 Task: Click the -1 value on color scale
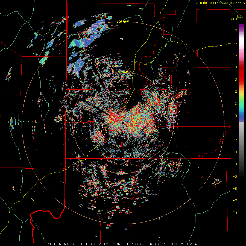pyautogui.click(x=235, y=128)
